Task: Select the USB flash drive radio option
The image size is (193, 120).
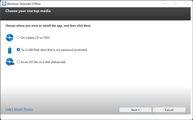Action: pos(18,50)
